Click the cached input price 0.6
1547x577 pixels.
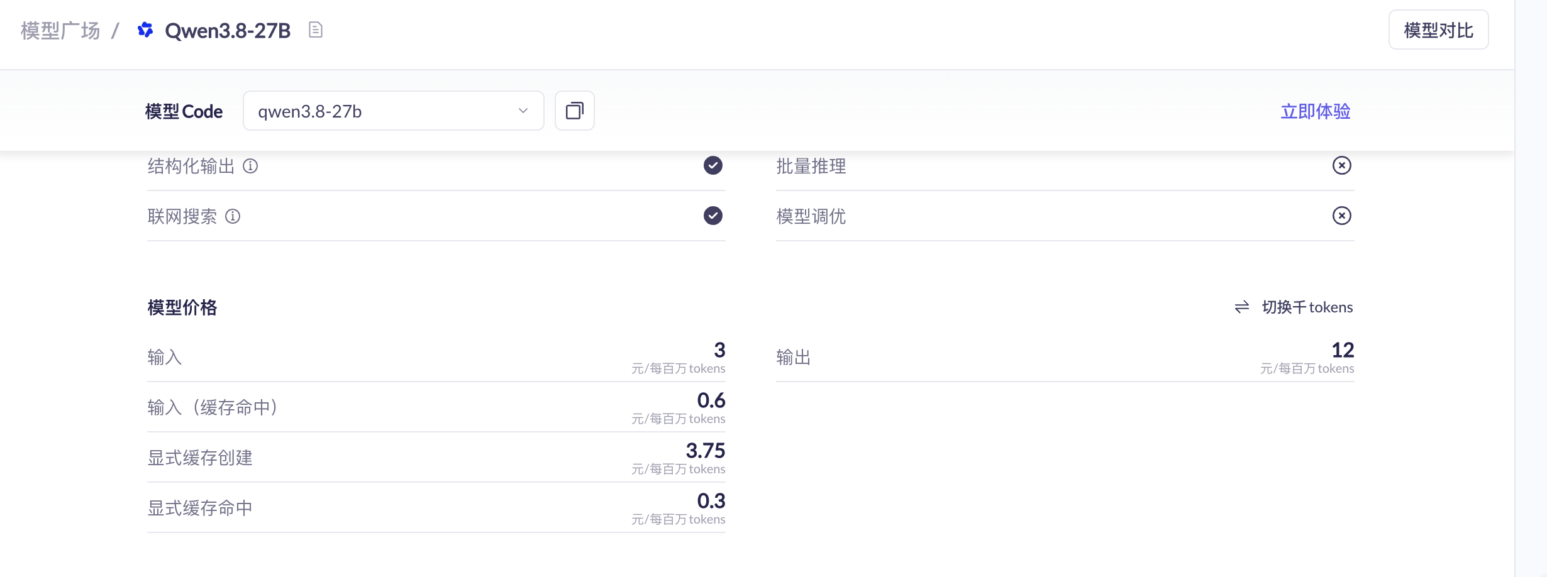[x=711, y=400]
